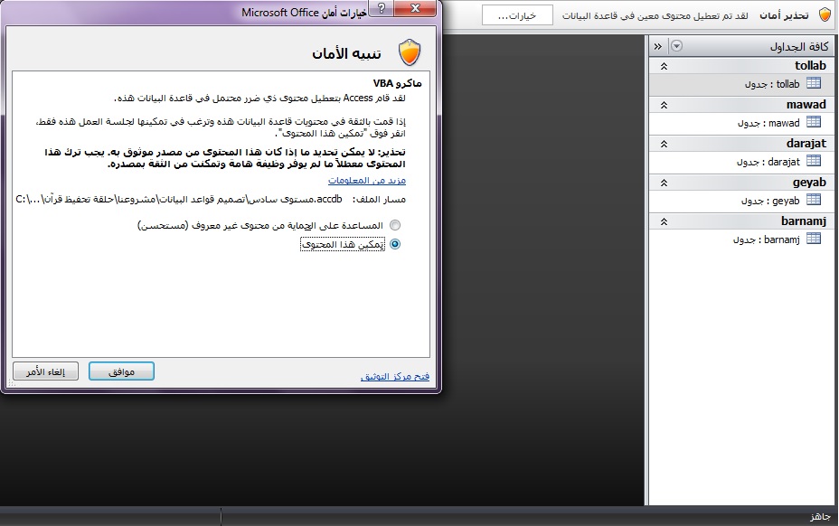
Task: Click the كافة الجداول (All Tables) pane header
Action: coord(741,46)
